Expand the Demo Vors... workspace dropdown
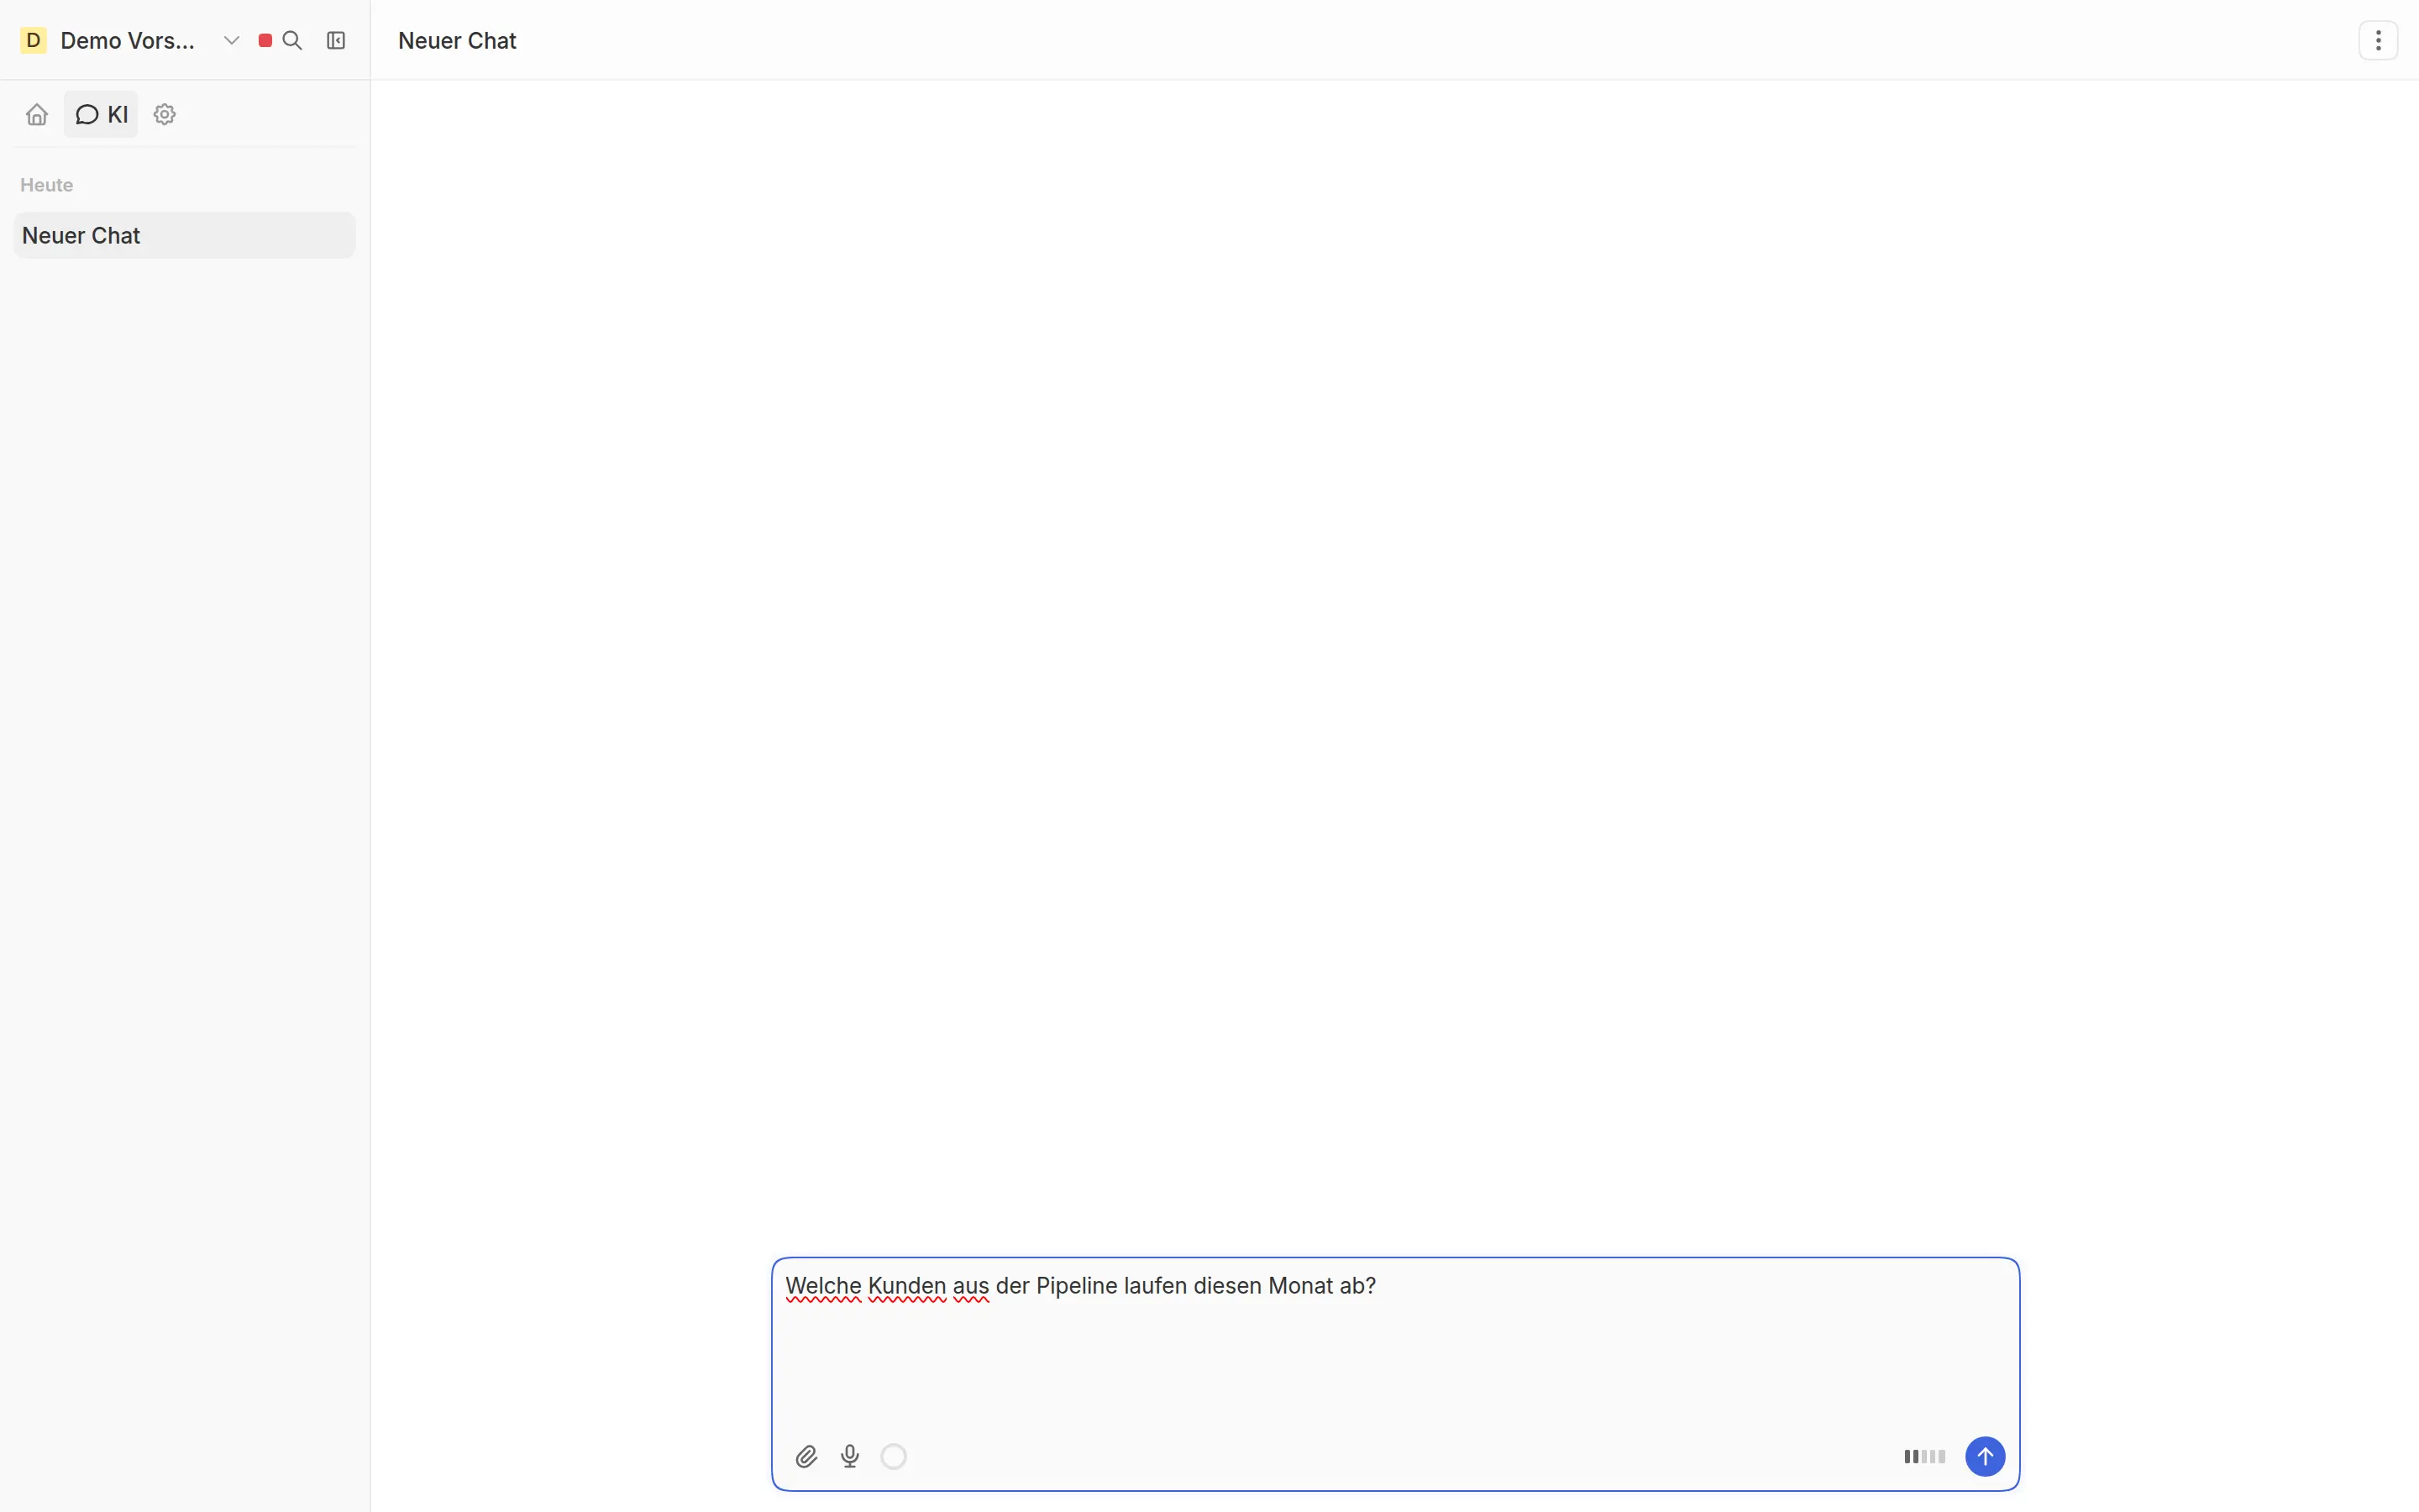The height and width of the screenshot is (1512, 2419). pyautogui.click(x=232, y=40)
